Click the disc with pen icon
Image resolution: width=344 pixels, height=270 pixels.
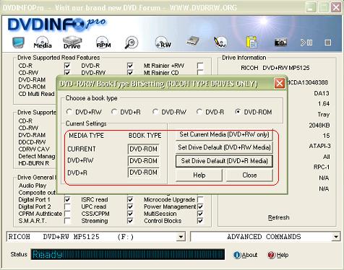click(220, 42)
